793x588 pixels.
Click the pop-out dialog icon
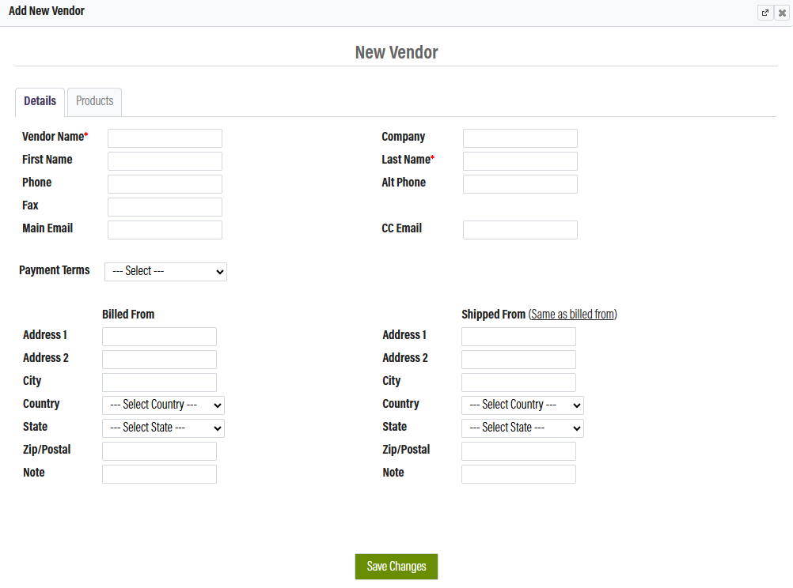coord(765,13)
